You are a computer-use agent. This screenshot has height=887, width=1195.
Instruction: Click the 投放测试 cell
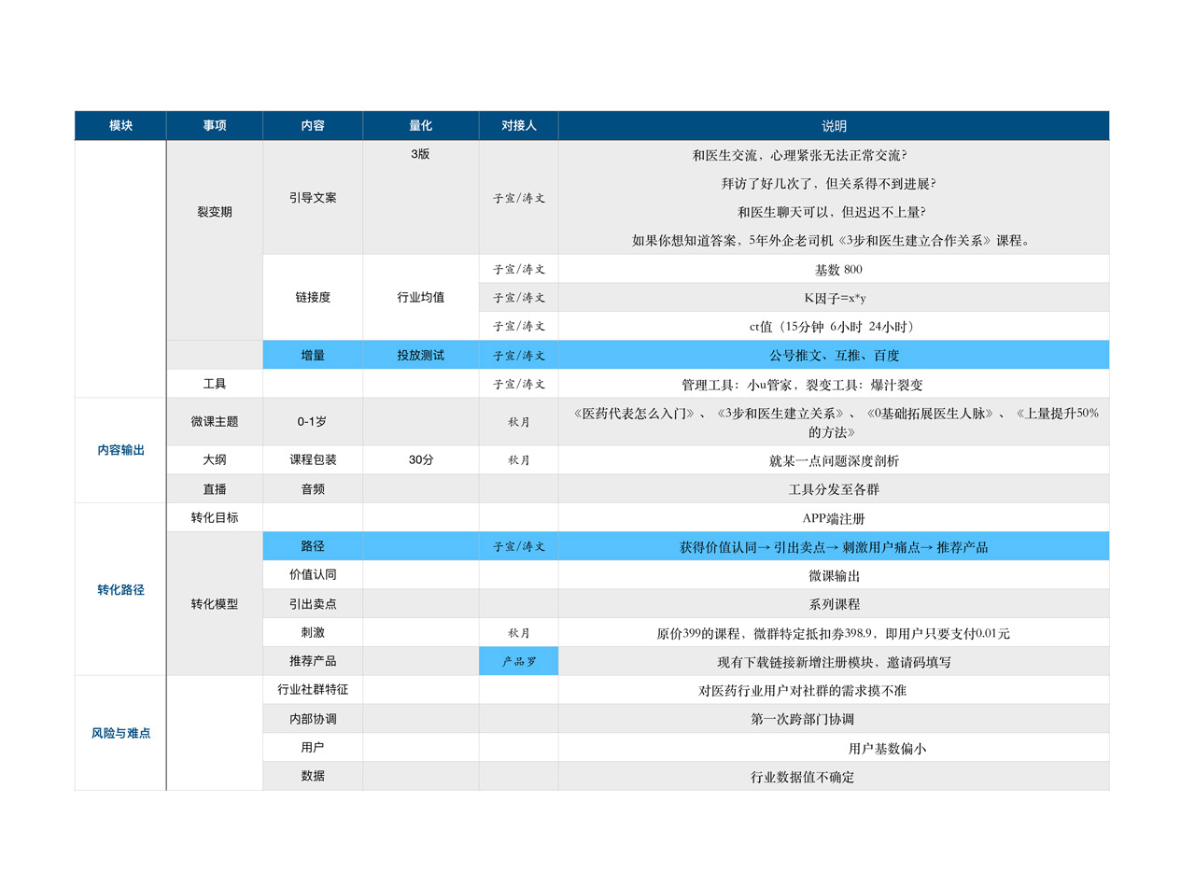tap(421, 355)
